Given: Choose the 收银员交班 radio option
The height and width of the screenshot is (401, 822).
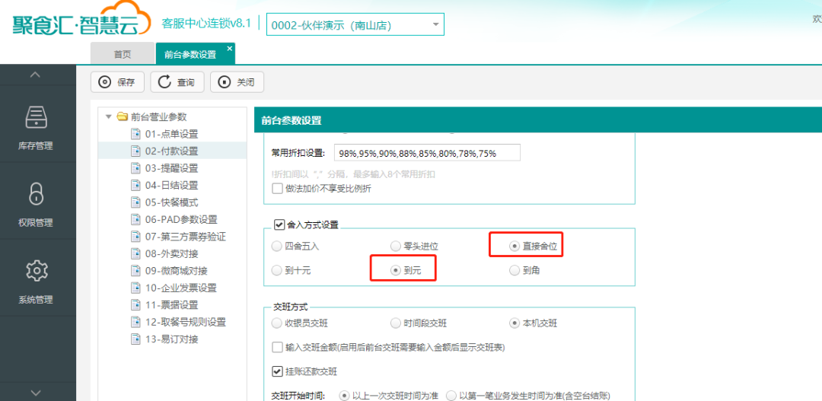Looking at the screenshot, I should [x=276, y=323].
